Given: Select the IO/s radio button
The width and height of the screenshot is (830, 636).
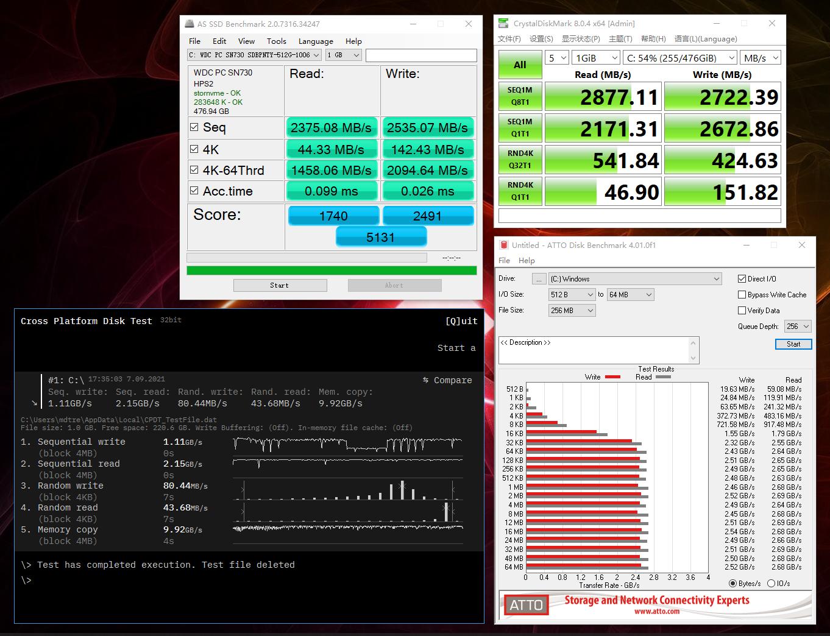Looking at the screenshot, I should [x=771, y=583].
